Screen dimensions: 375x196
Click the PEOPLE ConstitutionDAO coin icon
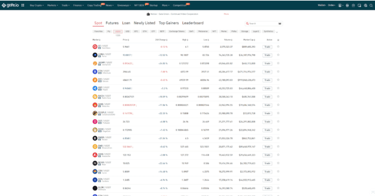[95, 113]
